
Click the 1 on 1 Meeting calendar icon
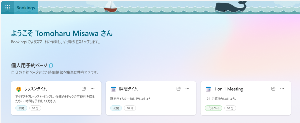pyautogui.click(x=208, y=89)
